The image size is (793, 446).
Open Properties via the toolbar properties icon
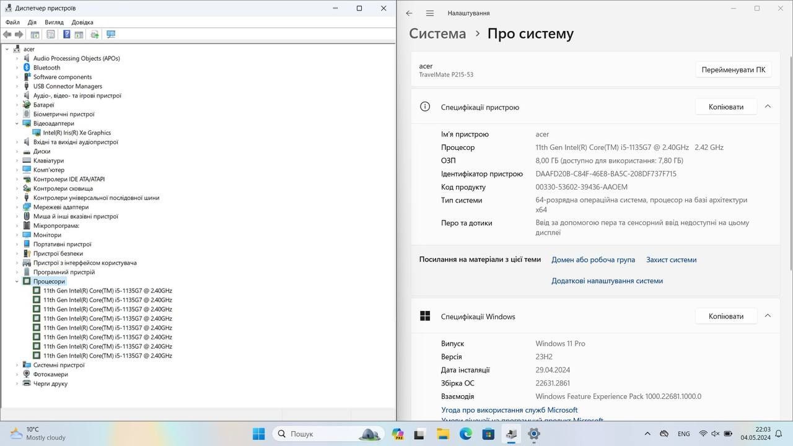point(51,35)
